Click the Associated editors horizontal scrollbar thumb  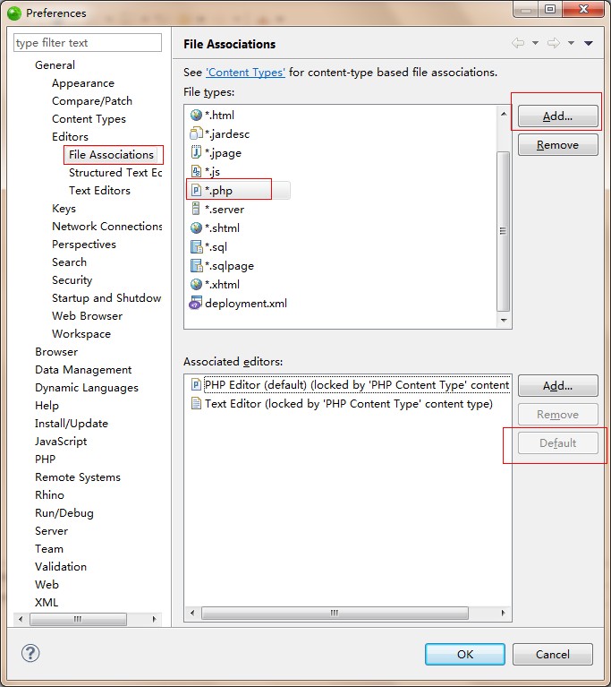[x=335, y=613]
